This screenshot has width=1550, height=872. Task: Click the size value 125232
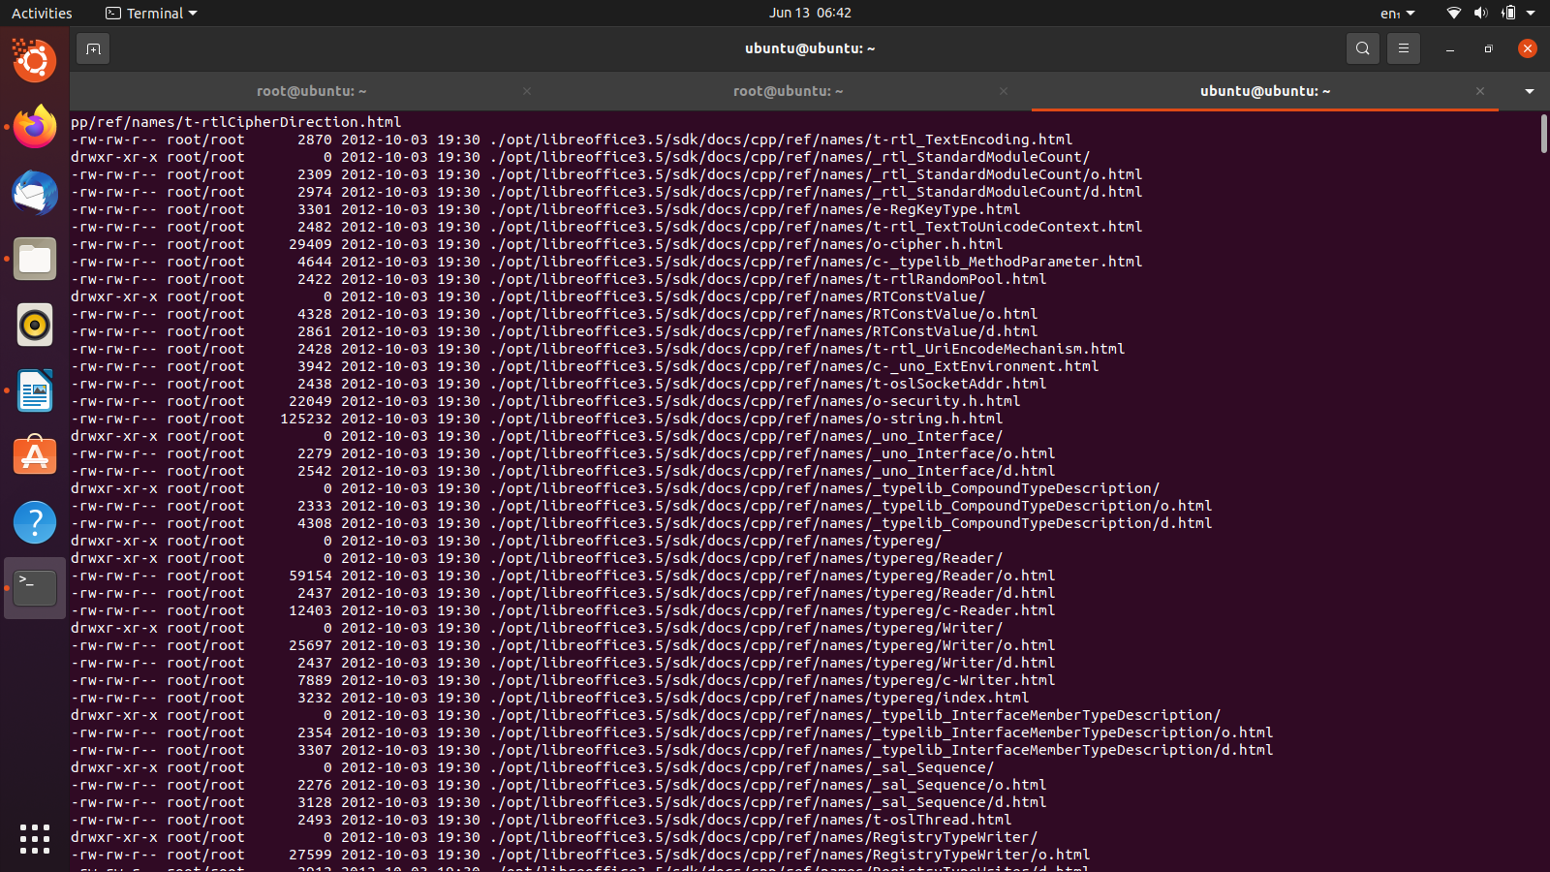coord(306,419)
